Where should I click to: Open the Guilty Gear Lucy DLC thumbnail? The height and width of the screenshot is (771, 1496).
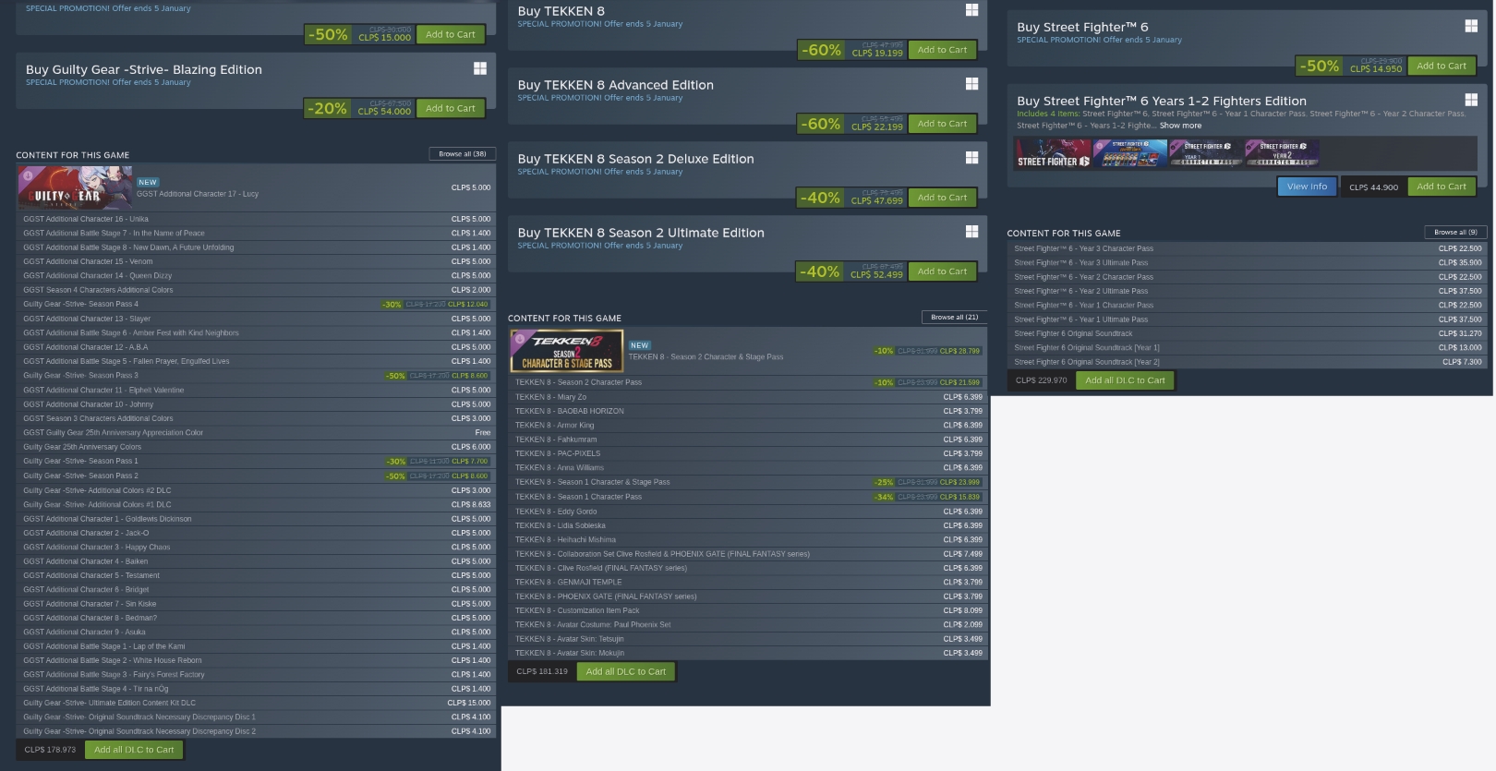coord(75,187)
